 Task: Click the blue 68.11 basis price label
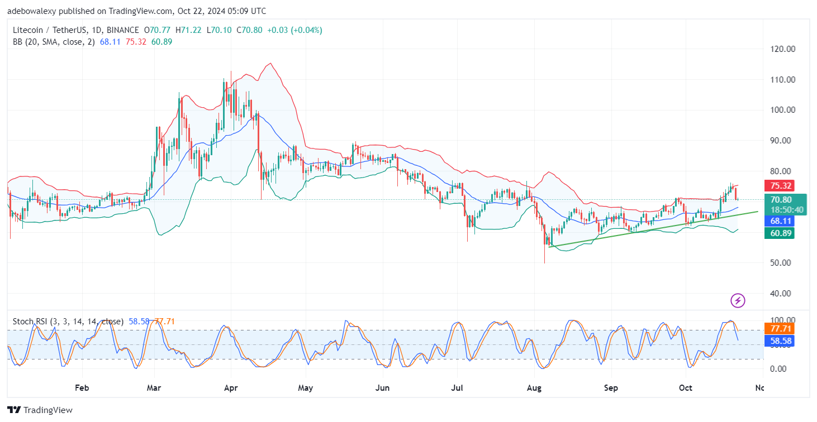781,221
